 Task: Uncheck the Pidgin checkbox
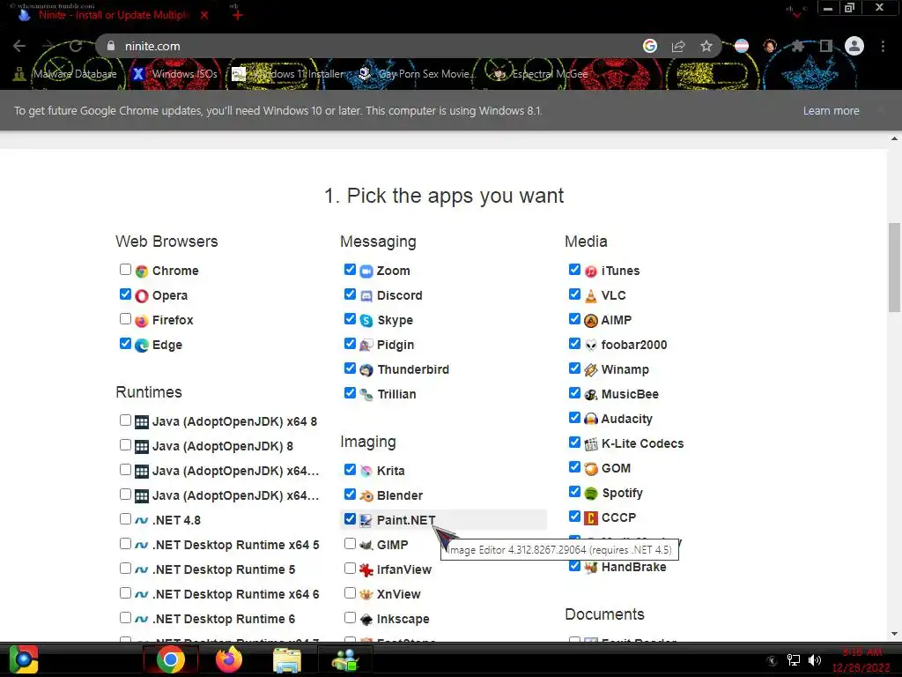(x=350, y=344)
